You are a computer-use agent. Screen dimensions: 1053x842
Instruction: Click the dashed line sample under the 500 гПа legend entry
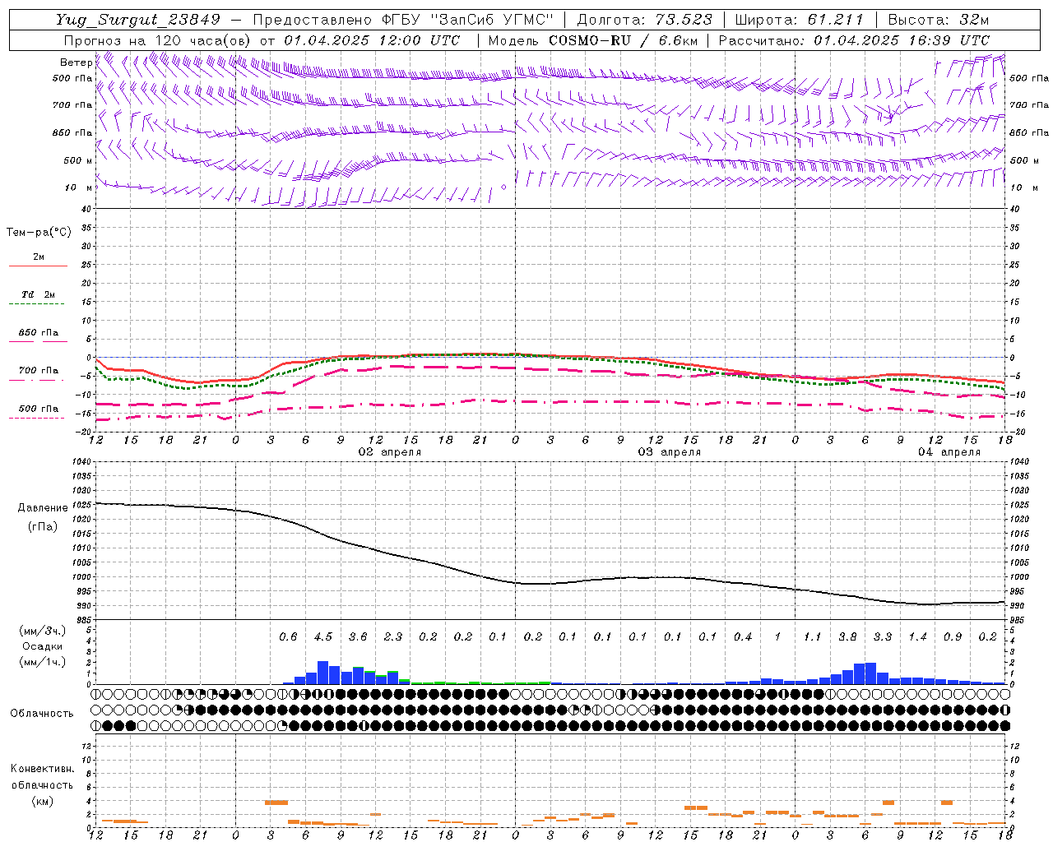[36, 419]
